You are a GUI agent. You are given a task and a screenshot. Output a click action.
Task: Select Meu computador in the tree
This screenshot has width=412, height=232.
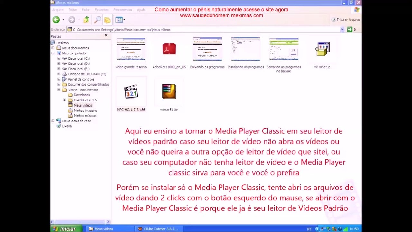pyautogui.click(x=74, y=53)
